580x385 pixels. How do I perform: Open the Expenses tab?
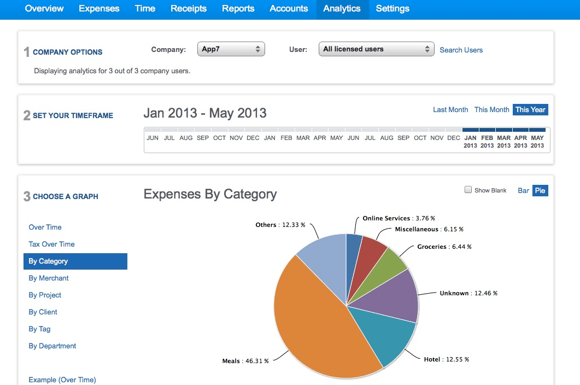(x=99, y=9)
